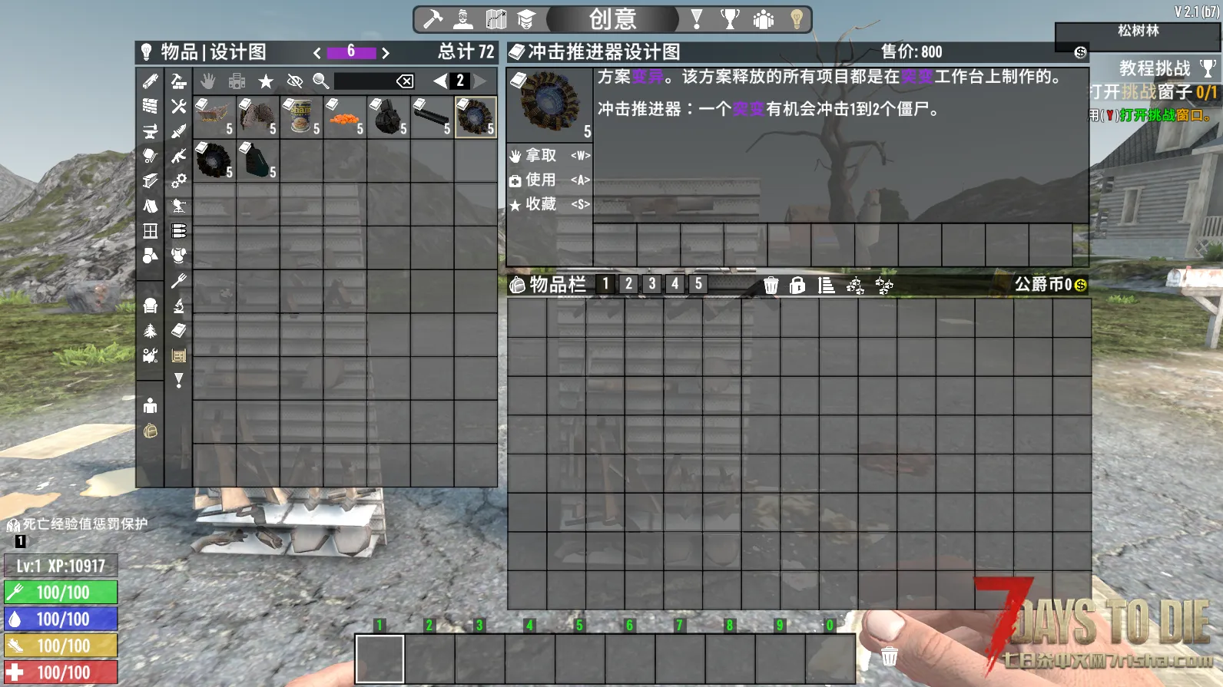Image resolution: width=1223 pixels, height=687 pixels.
Task: Filter by player figure category
Action: pos(151,405)
